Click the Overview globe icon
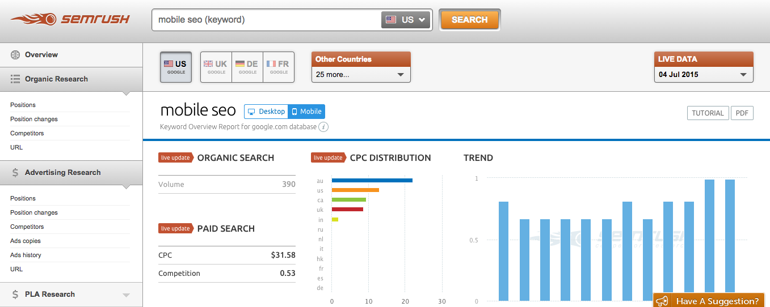 (15, 55)
